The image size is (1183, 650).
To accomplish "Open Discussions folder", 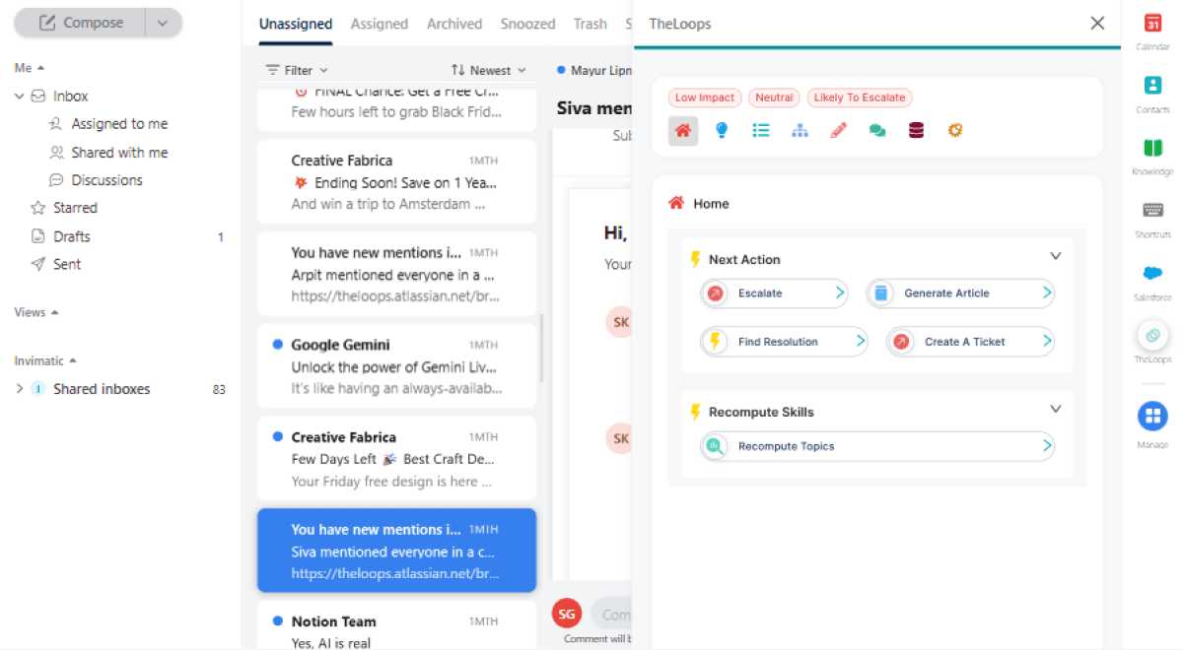I will [96, 180].
